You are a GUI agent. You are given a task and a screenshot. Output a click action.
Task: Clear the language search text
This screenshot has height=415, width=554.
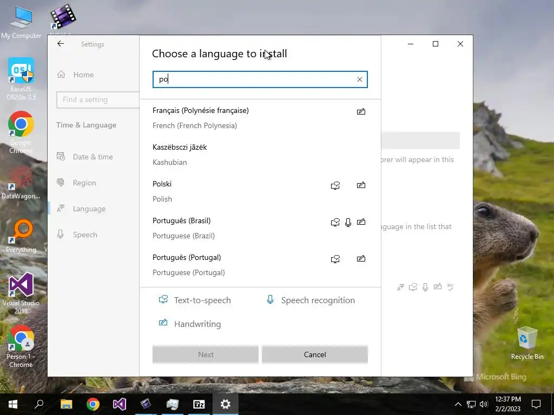[360, 79]
